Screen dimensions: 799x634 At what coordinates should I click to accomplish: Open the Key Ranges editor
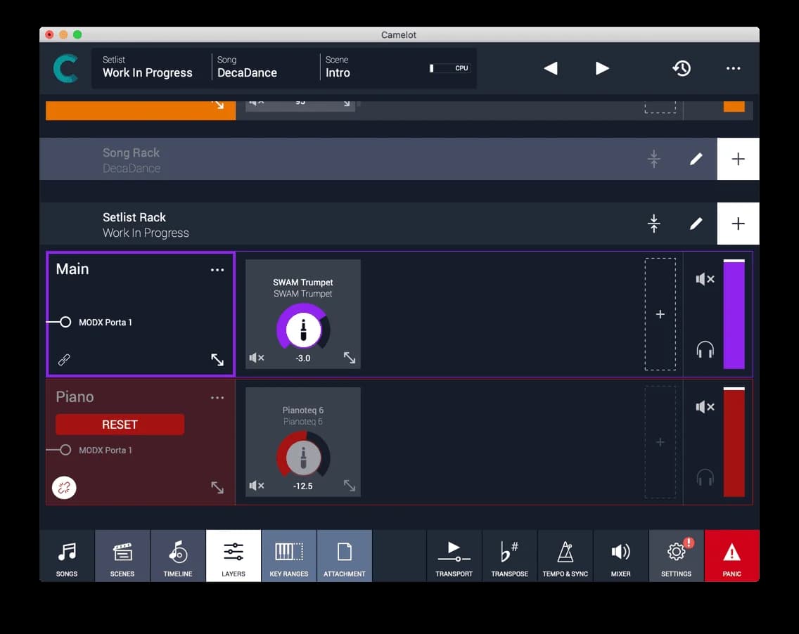(x=288, y=555)
